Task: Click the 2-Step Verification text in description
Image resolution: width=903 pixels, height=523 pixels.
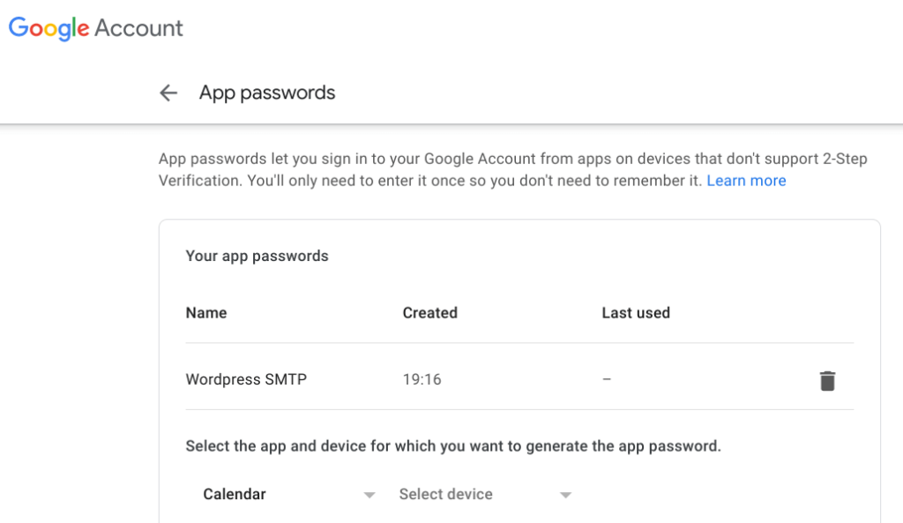Action: pos(834,160)
